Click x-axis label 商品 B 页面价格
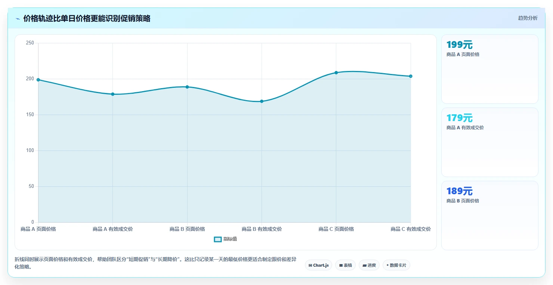 click(x=187, y=229)
